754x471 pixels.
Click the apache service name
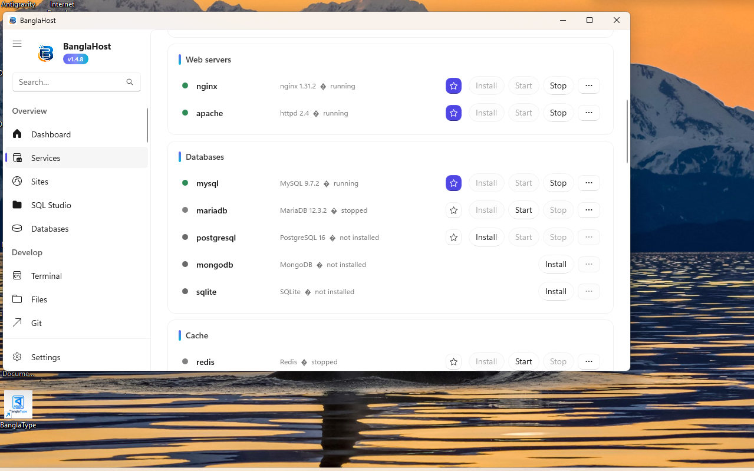coord(209,113)
